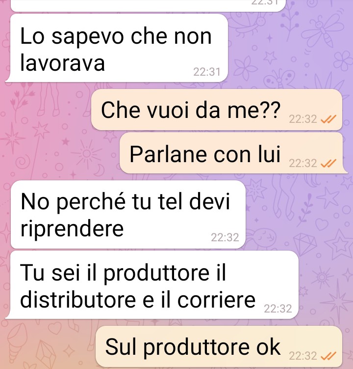Tap the 22:32 timestamp beside 'Parlane con lui'
The height and width of the screenshot is (369, 353).
pos(303,163)
